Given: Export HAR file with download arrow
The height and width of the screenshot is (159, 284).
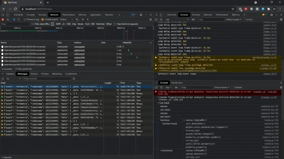Looking at the screenshot, I should click(88, 19).
